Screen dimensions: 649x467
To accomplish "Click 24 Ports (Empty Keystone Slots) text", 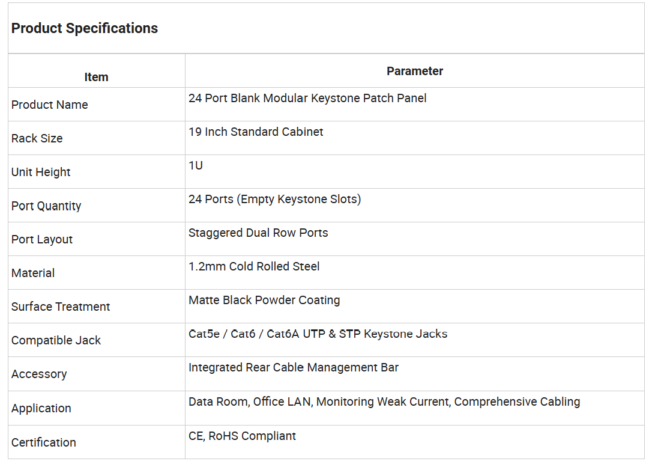I will [274, 200].
